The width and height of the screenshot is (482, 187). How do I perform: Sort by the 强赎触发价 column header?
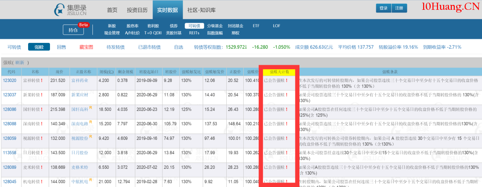pyautogui.click(x=214, y=72)
